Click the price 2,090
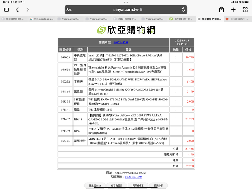 [190, 141]
